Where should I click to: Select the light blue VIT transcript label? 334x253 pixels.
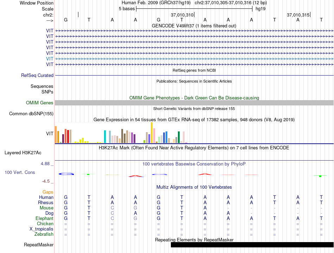(50, 59)
